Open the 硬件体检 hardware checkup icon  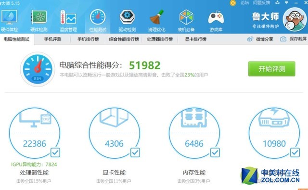9,17
